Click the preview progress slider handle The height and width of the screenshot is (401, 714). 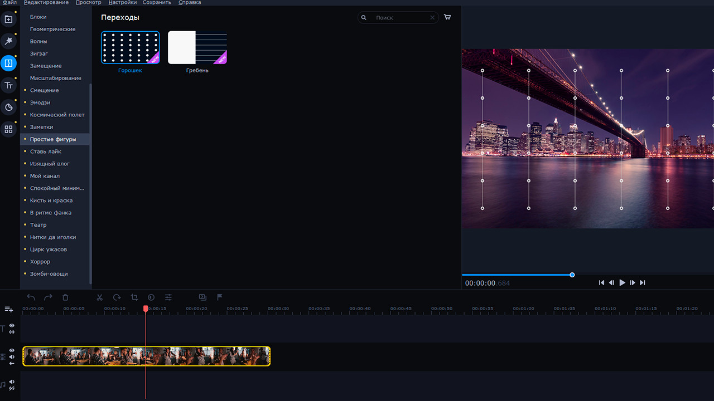[x=572, y=275]
